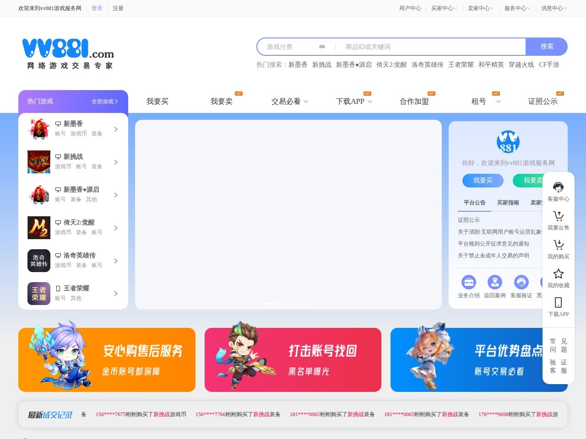586x439 pixels.
Task: Expand the 新墨香•源启 row arrow
Action: (116, 195)
